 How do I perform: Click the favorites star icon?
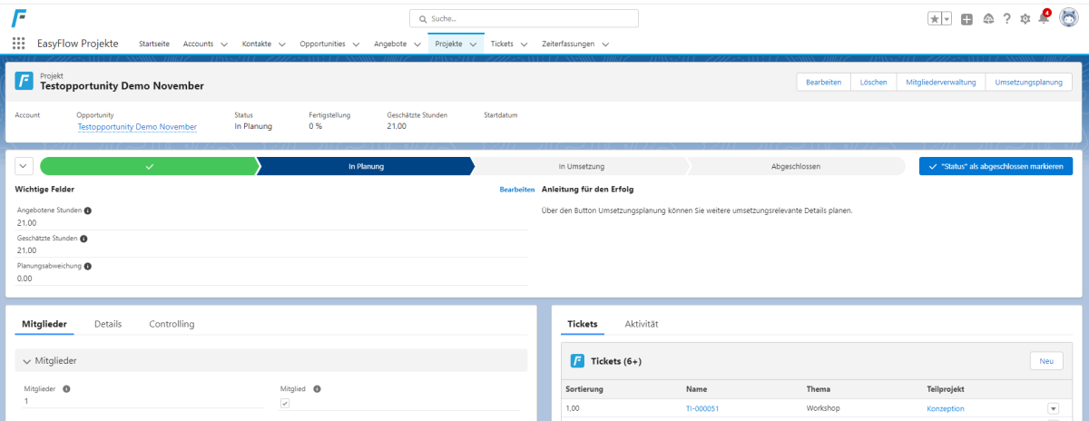click(x=934, y=19)
